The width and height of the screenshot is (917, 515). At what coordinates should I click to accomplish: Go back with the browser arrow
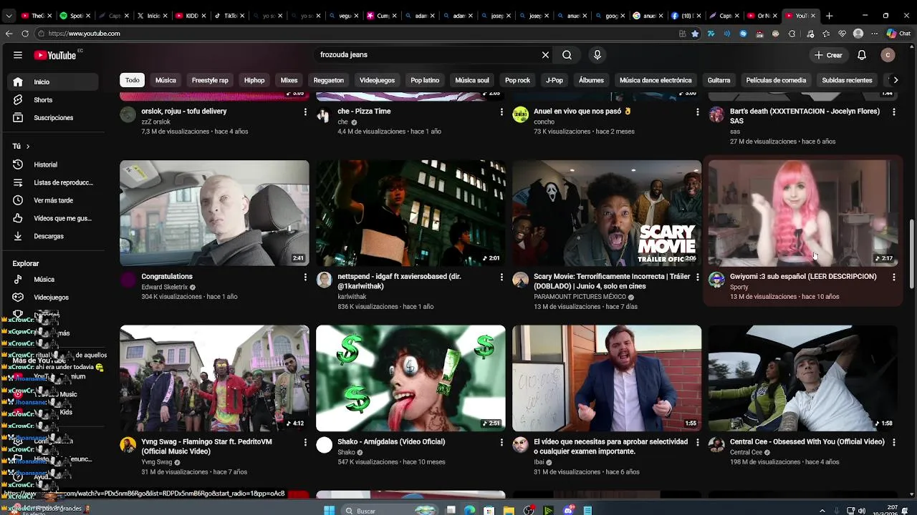coord(9,34)
